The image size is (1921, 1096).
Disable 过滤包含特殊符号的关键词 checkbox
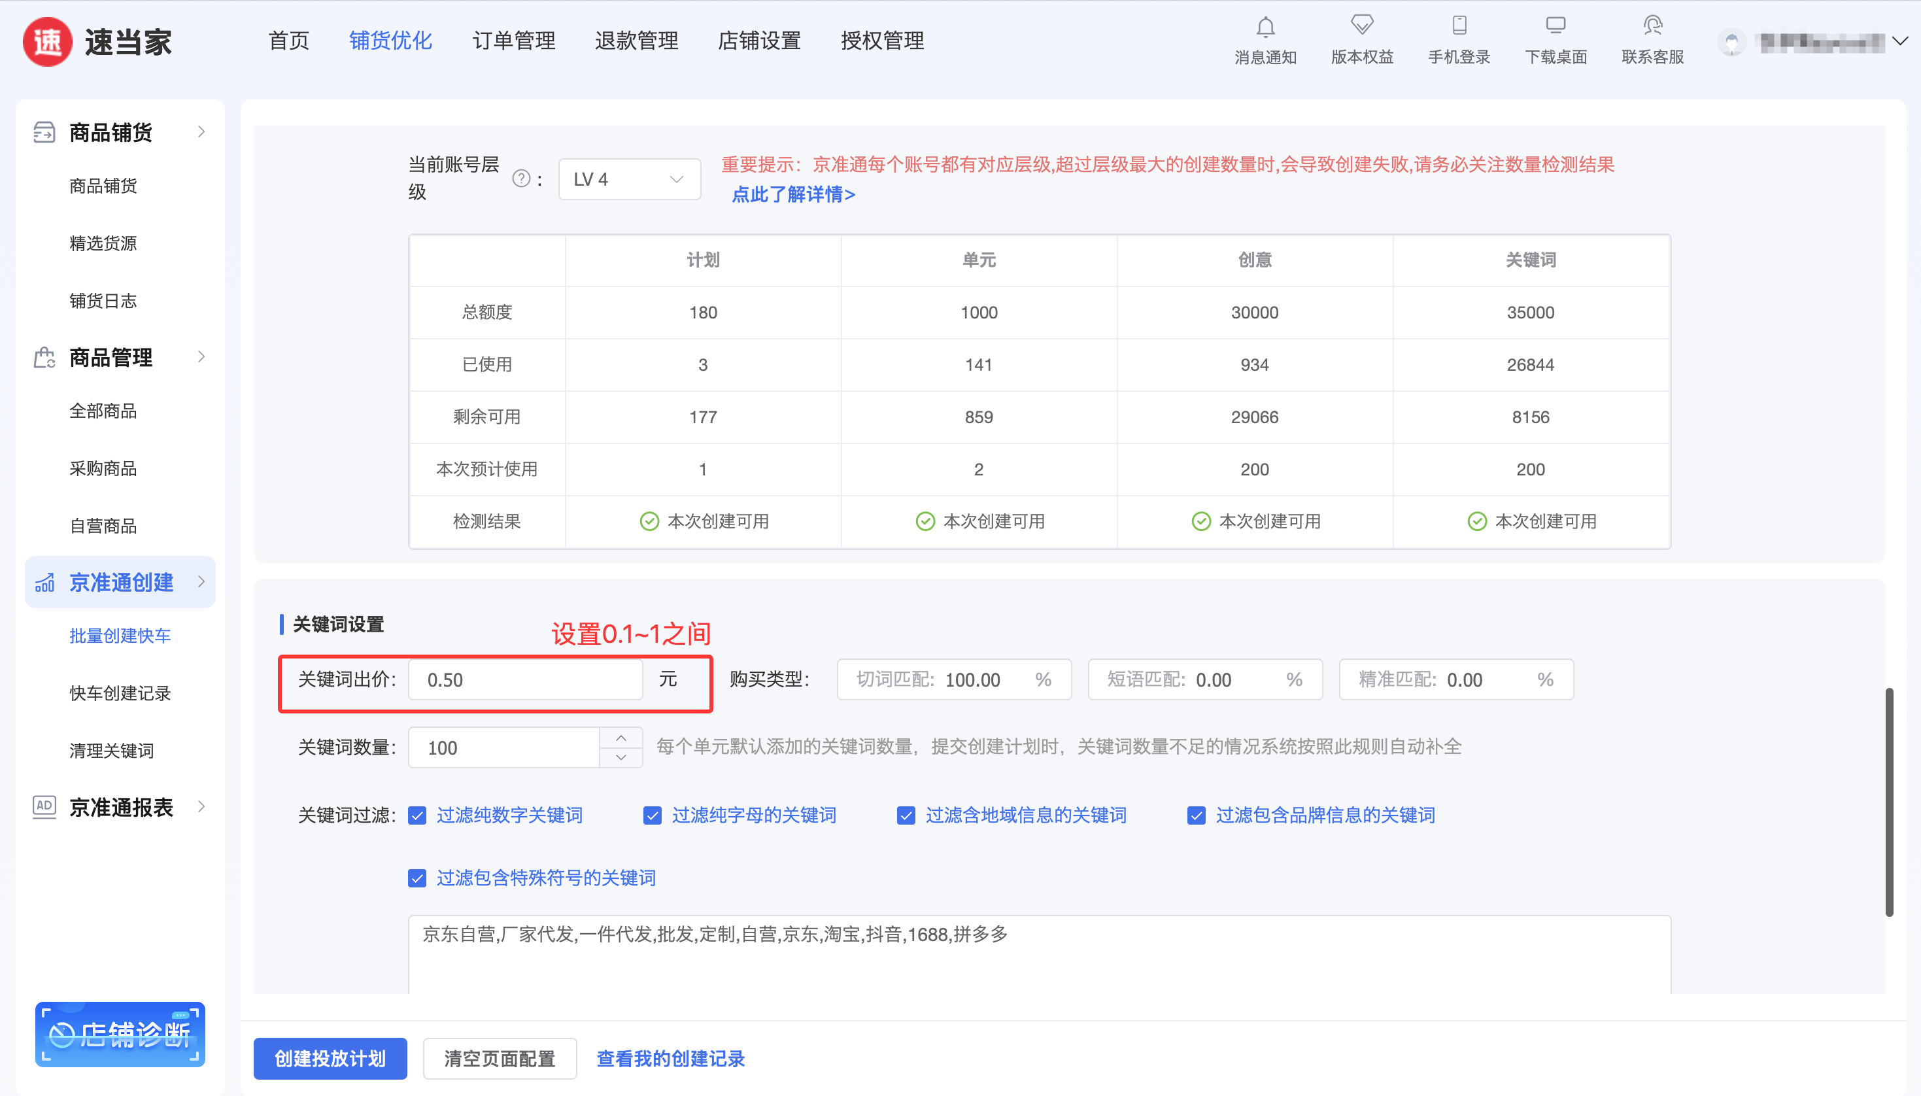click(417, 878)
